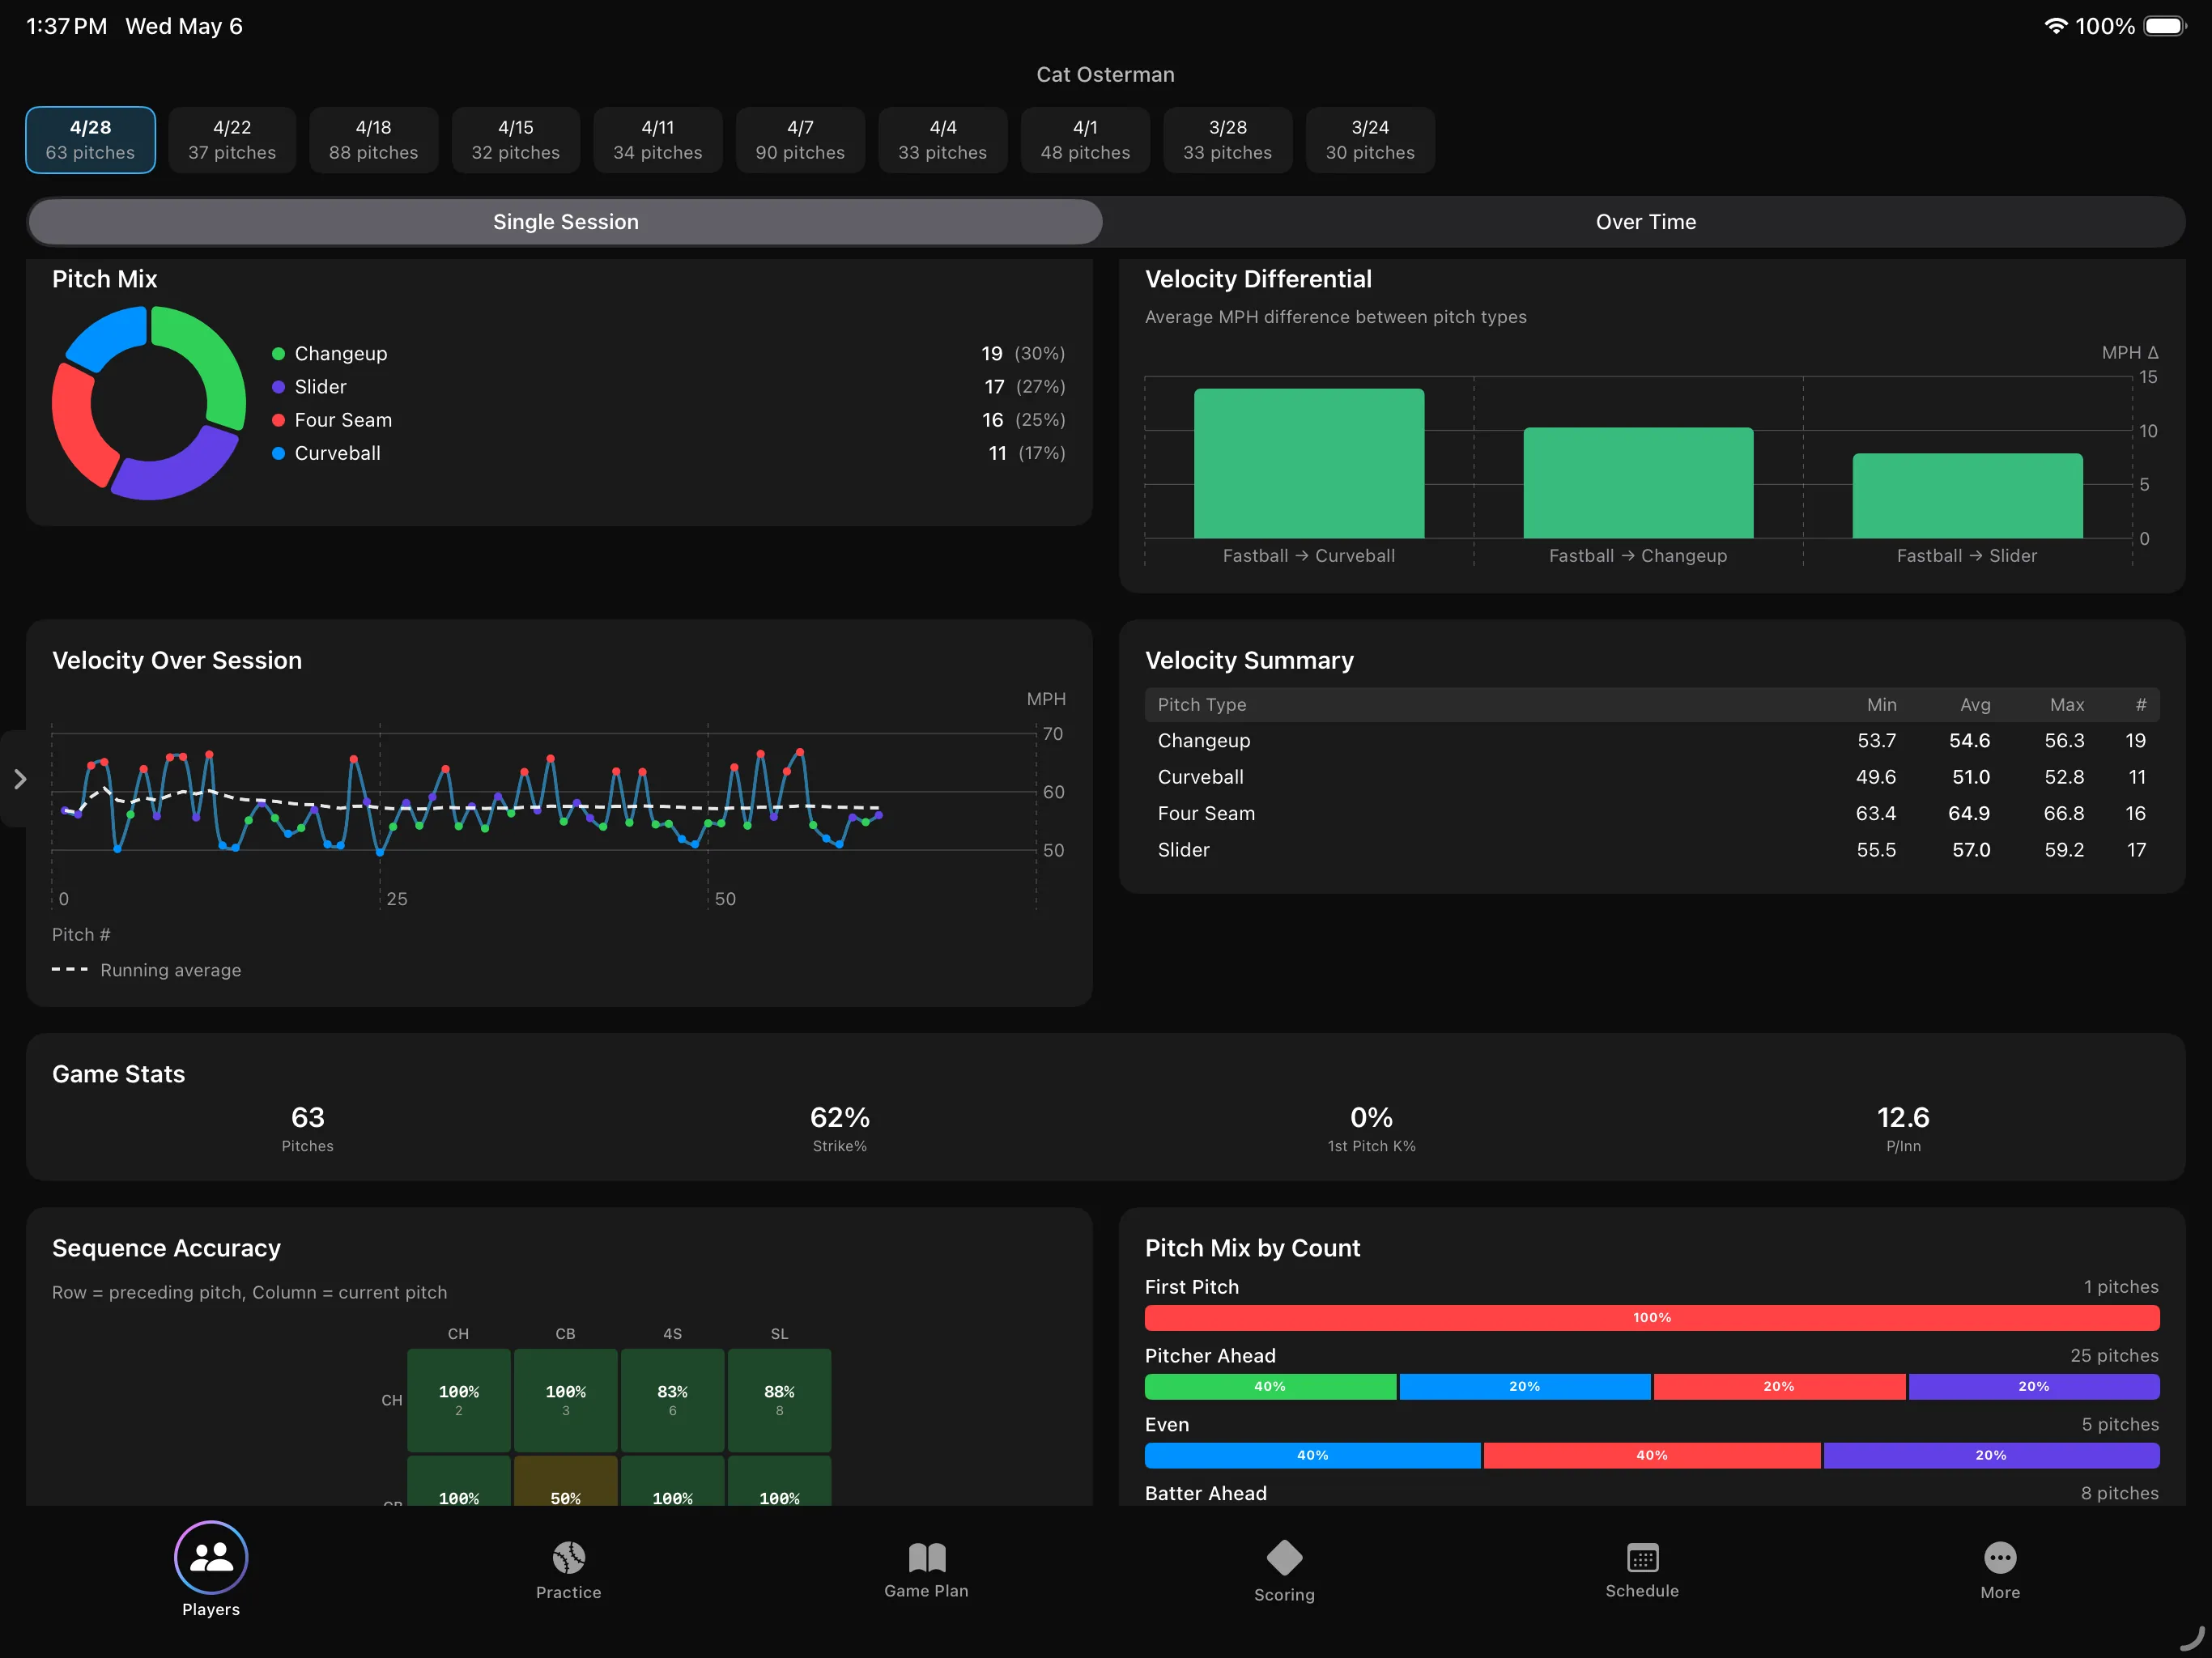Image resolution: width=2212 pixels, height=1658 pixels.
Task: Open the Players tab icon
Action: click(x=211, y=1557)
